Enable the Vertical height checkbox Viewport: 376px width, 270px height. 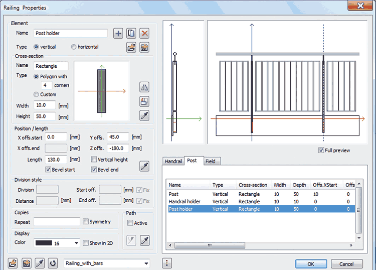(94, 160)
